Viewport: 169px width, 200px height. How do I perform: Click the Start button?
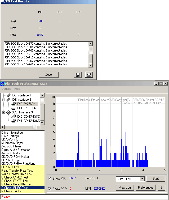(x=156, y=178)
